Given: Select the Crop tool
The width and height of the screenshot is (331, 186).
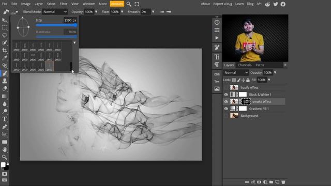Looking at the screenshot, I should click(x=5, y=51).
